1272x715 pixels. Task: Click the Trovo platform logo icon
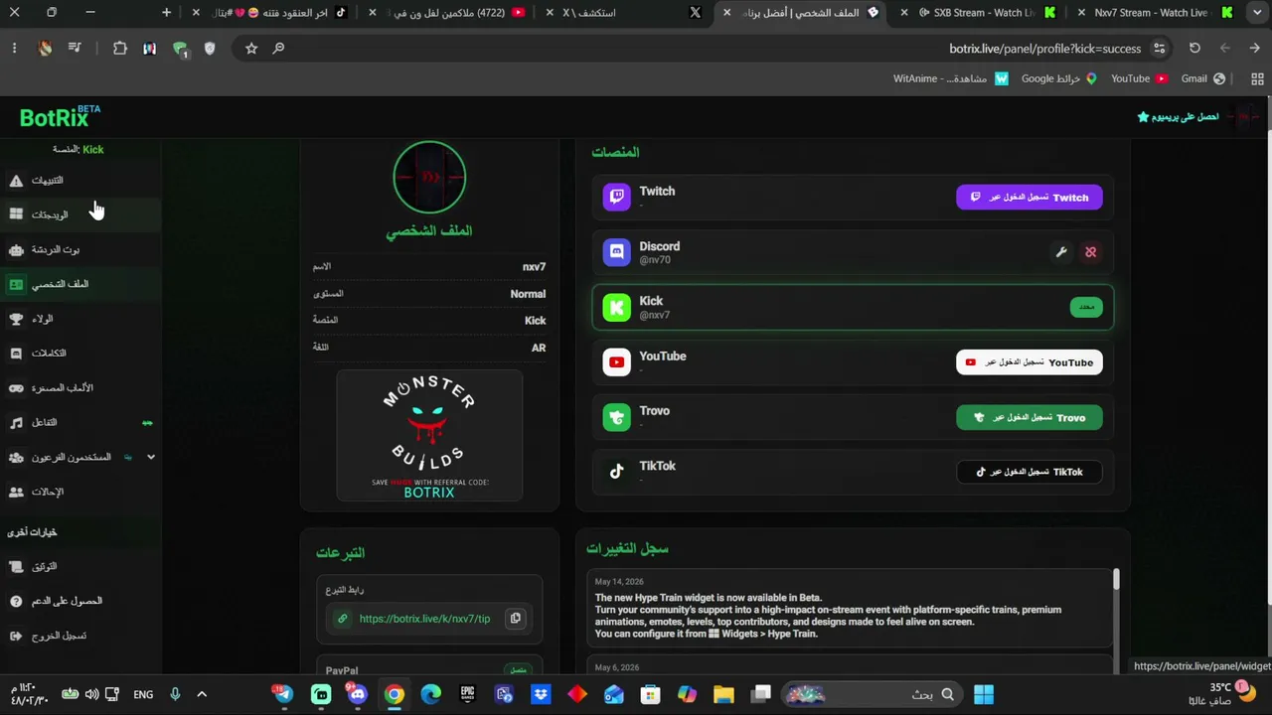coord(616,417)
